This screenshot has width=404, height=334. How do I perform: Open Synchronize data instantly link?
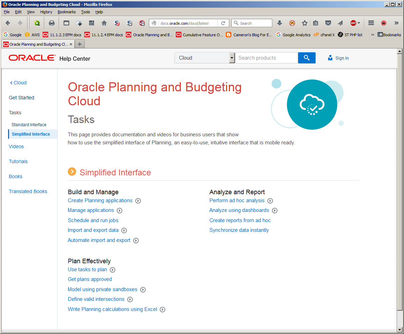click(x=239, y=230)
